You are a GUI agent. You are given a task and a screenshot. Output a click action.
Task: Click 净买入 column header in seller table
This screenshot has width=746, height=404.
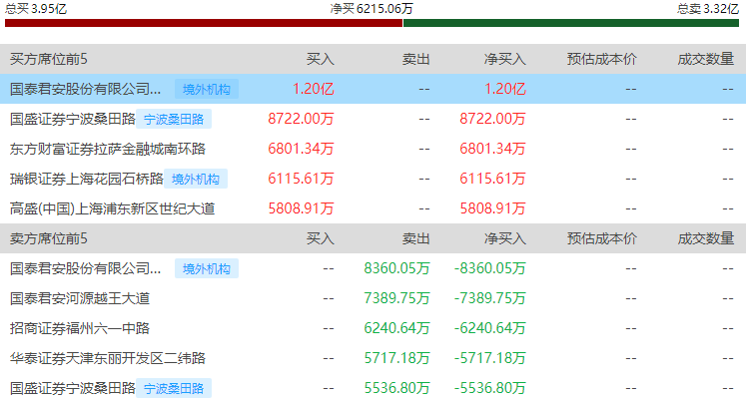(504, 238)
